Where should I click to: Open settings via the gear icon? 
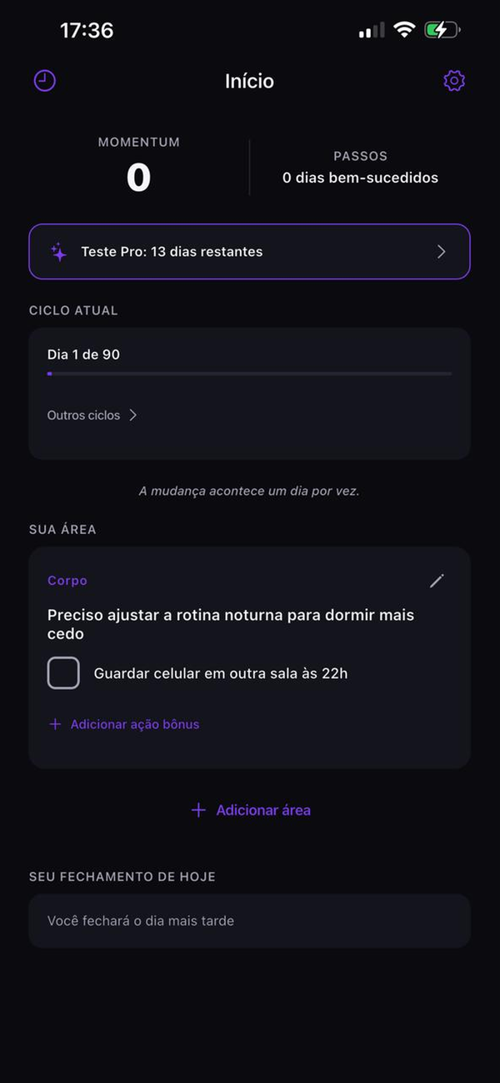(x=454, y=80)
